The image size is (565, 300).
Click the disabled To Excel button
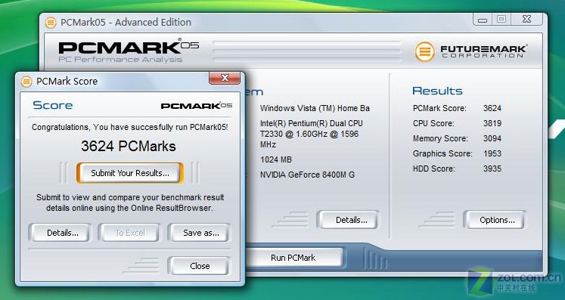tap(129, 233)
